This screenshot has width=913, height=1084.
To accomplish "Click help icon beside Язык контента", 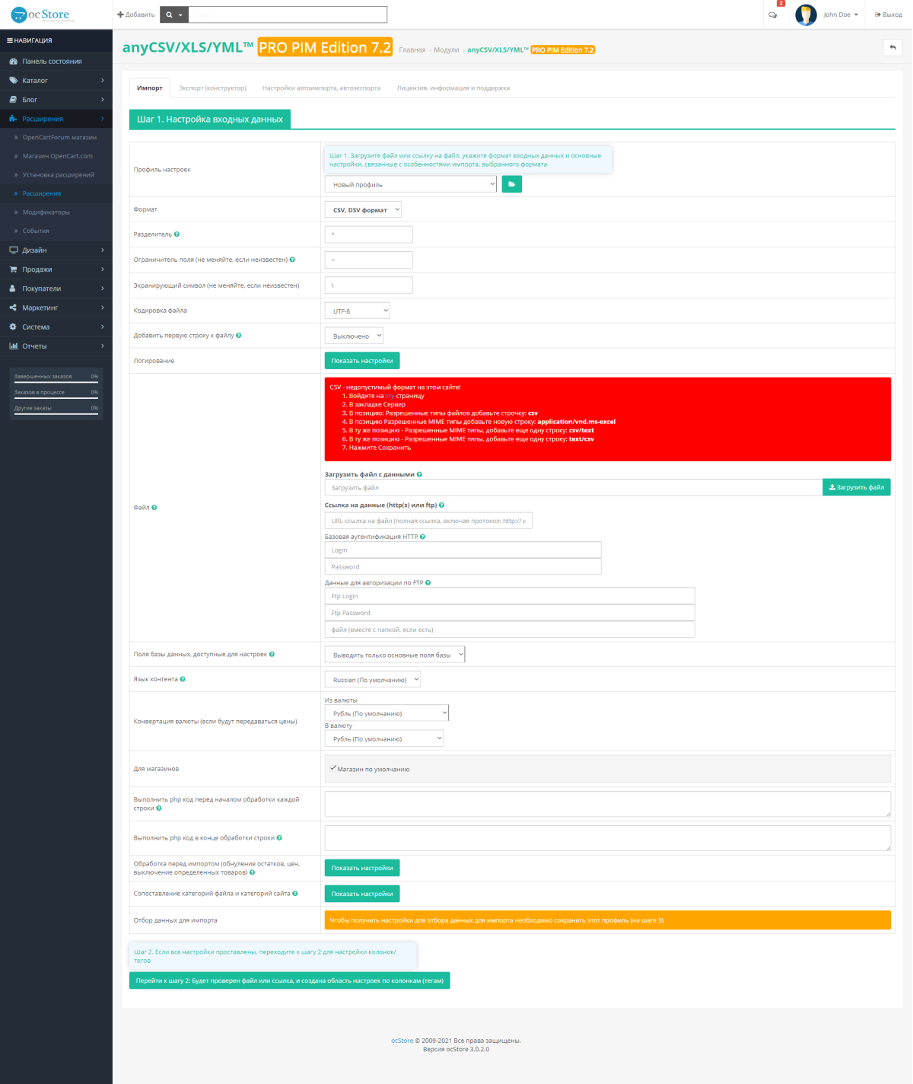I will (183, 679).
